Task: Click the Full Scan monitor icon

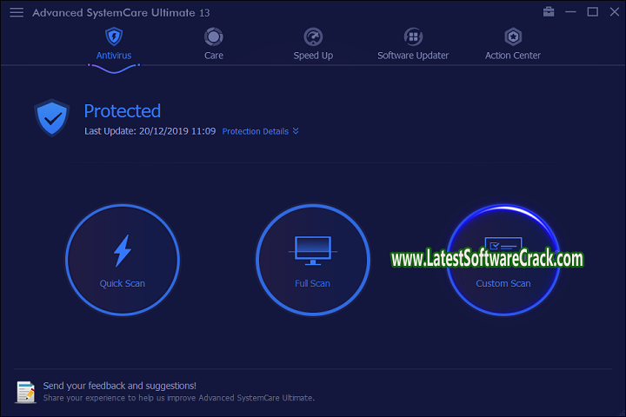Action: [313, 250]
